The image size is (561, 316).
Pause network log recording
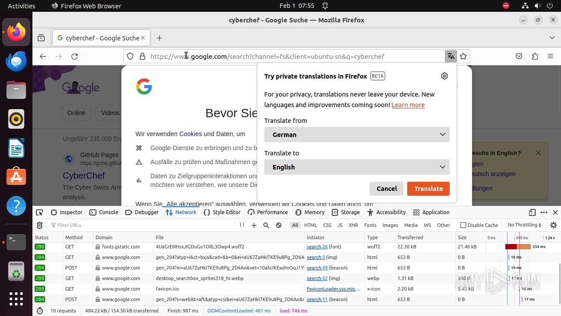coord(241,225)
